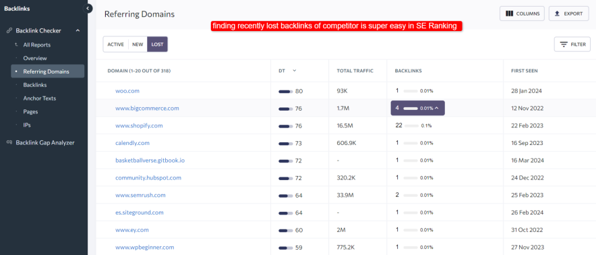Open the www.wpbeginner.com link
The height and width of the screenshot is (255, 596).
[x=145, y=248]
